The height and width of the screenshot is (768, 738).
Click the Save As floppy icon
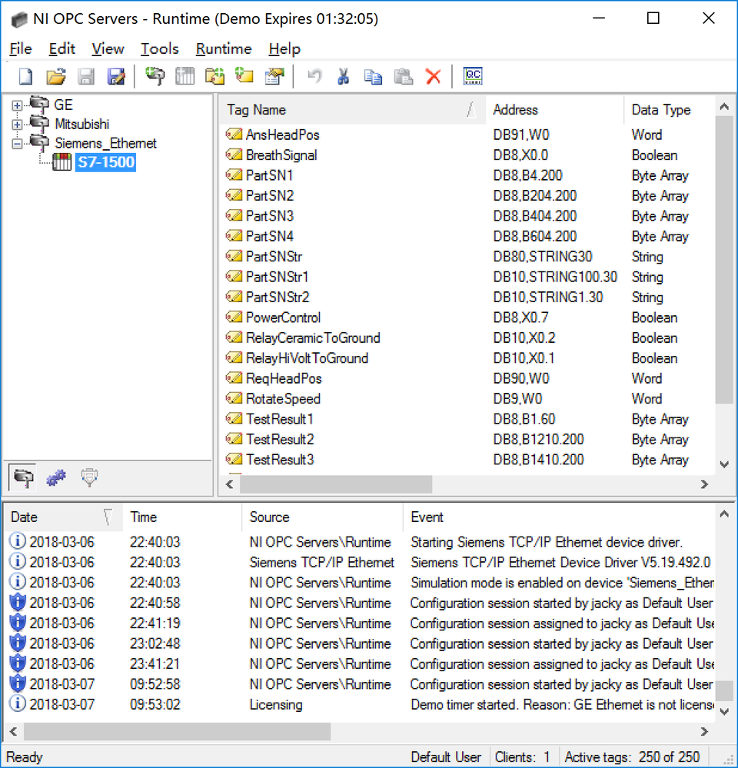[x=116, y=76]
